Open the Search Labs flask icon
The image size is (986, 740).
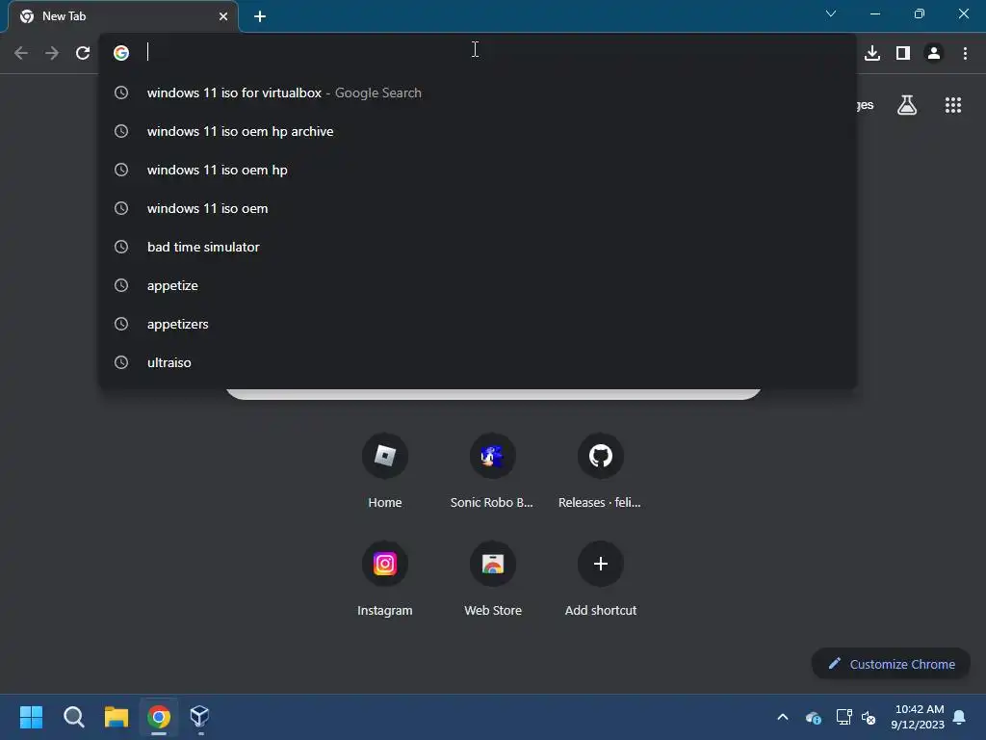point(907,105)
